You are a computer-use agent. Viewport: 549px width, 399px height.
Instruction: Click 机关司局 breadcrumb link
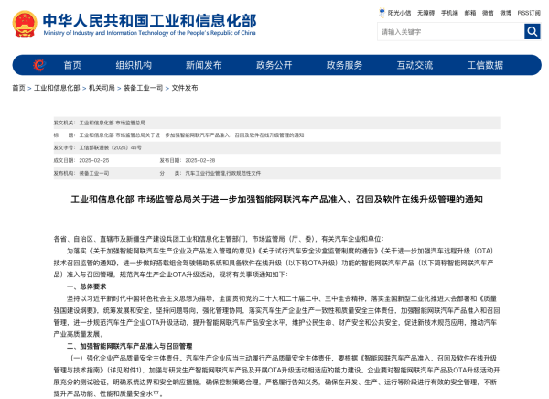[x=102, y=88]
